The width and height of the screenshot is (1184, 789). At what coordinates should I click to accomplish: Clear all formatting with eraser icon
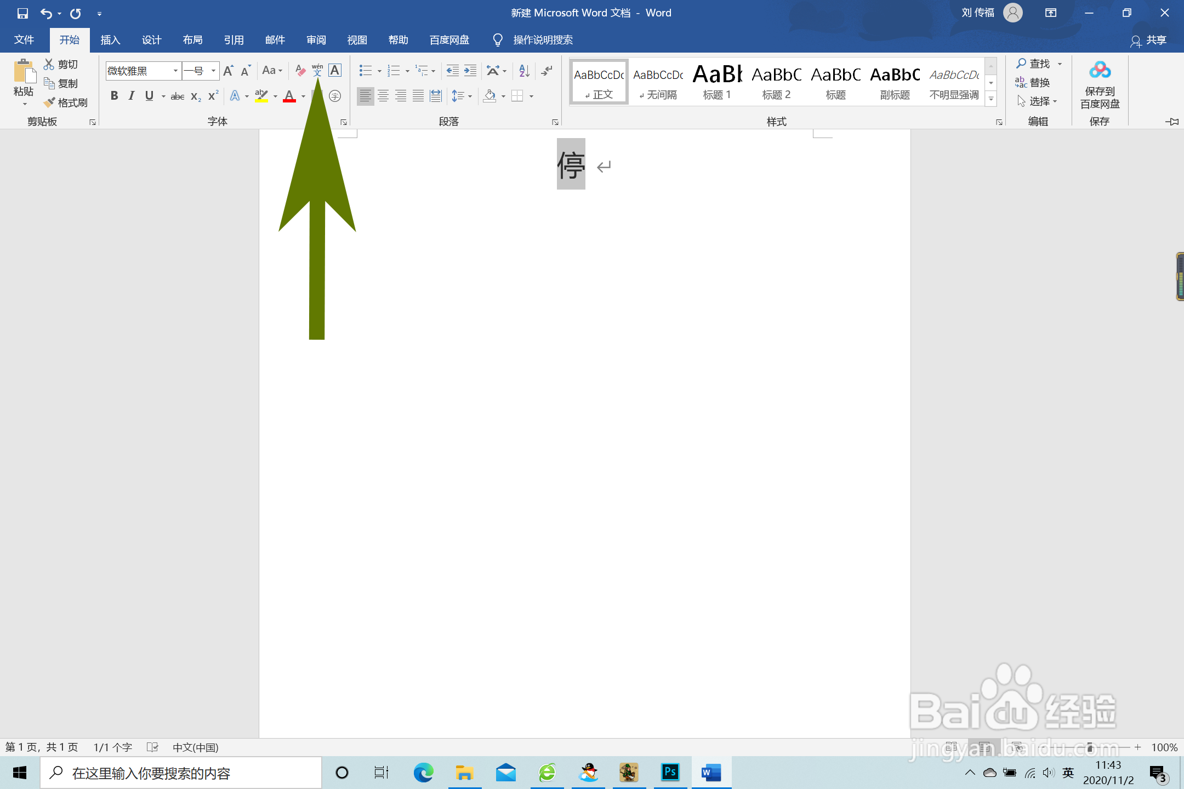[x=300, y=71]
